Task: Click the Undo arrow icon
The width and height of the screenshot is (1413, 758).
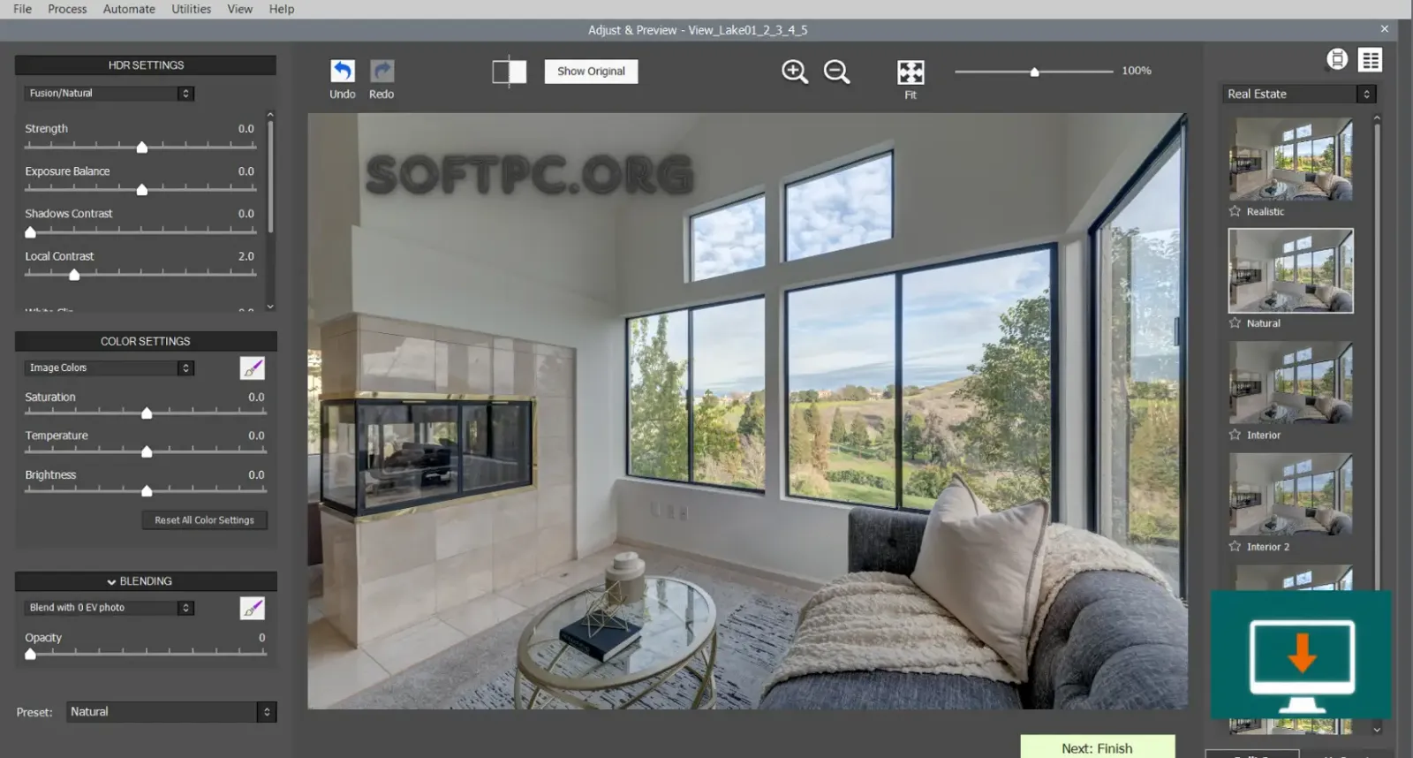Action: pyautogui.click(x=343, y=71)
